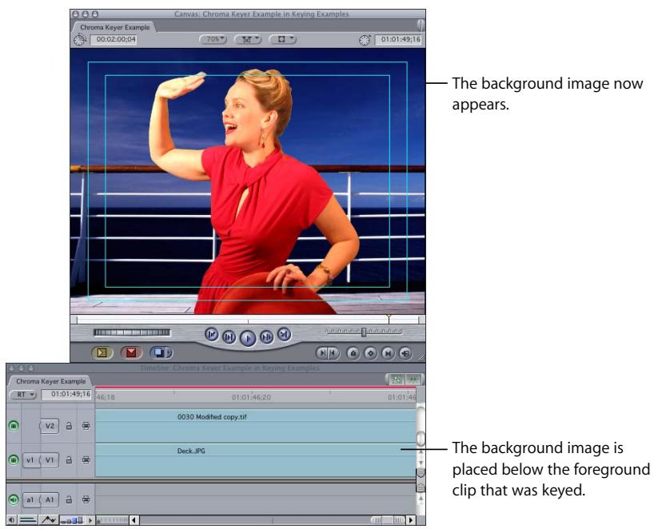This screenshot has width=654, height=529.
Task: Toggle Auto Select on track V1
Action: (x=86, y=459)
